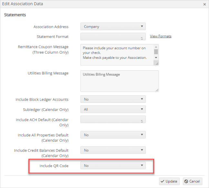Viewport: 209px width, 188px height.
Task: Open the Include QR Code dropdown
Action: coord(113,166)
